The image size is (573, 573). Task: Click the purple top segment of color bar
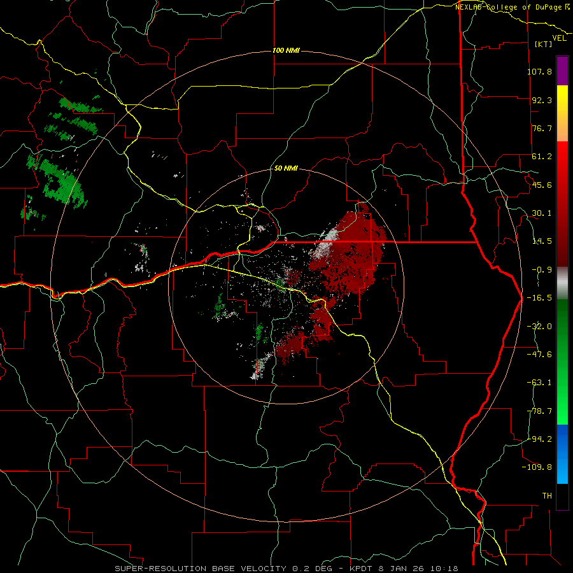coord(562,71)
